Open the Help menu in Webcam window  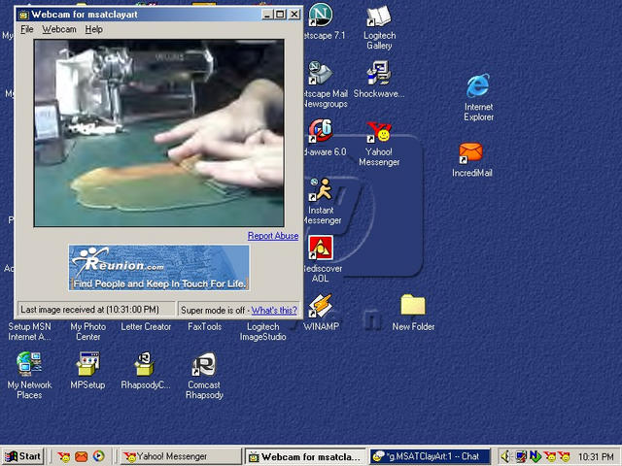(x=93, y=29)
